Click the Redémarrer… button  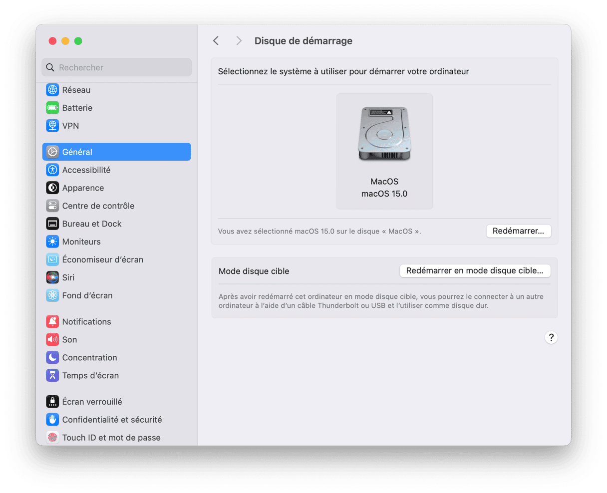(519, 231)
